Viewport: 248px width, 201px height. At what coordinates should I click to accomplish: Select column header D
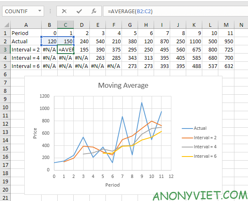tap(82, 25)
